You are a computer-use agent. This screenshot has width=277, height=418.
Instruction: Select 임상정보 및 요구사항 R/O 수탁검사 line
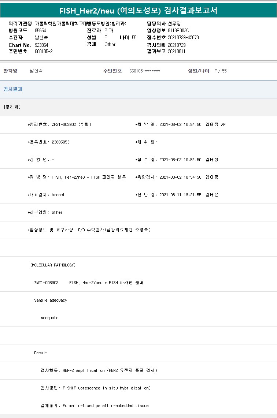[89, 230]
